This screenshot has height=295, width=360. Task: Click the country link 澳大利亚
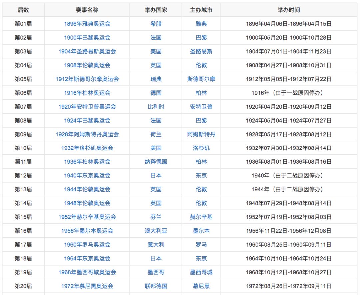(156, 231)
